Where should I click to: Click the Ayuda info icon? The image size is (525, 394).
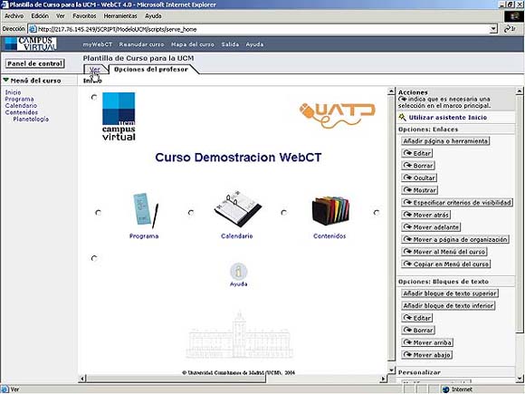coord(238,272)
